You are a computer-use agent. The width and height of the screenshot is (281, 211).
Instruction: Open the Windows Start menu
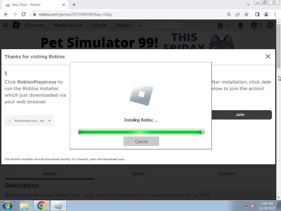(x=7, y=206)
